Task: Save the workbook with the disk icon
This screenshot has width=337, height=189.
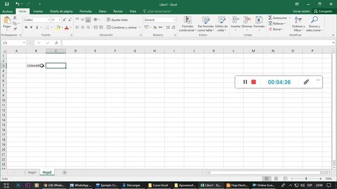Action: 7,4
